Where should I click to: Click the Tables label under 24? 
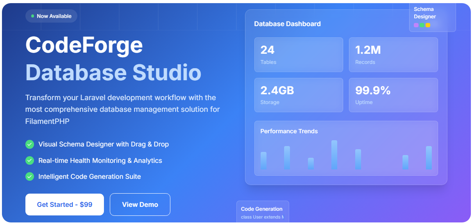(268, 62)
